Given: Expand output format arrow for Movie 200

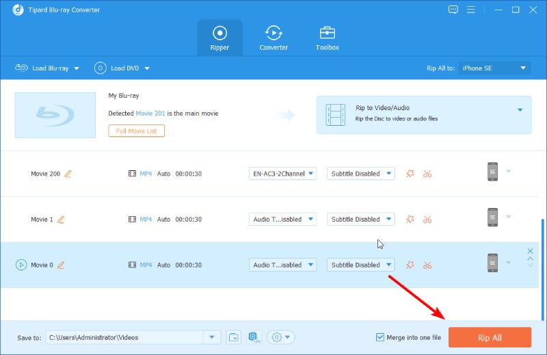Looking at the screenshot, I should [508, 171].
